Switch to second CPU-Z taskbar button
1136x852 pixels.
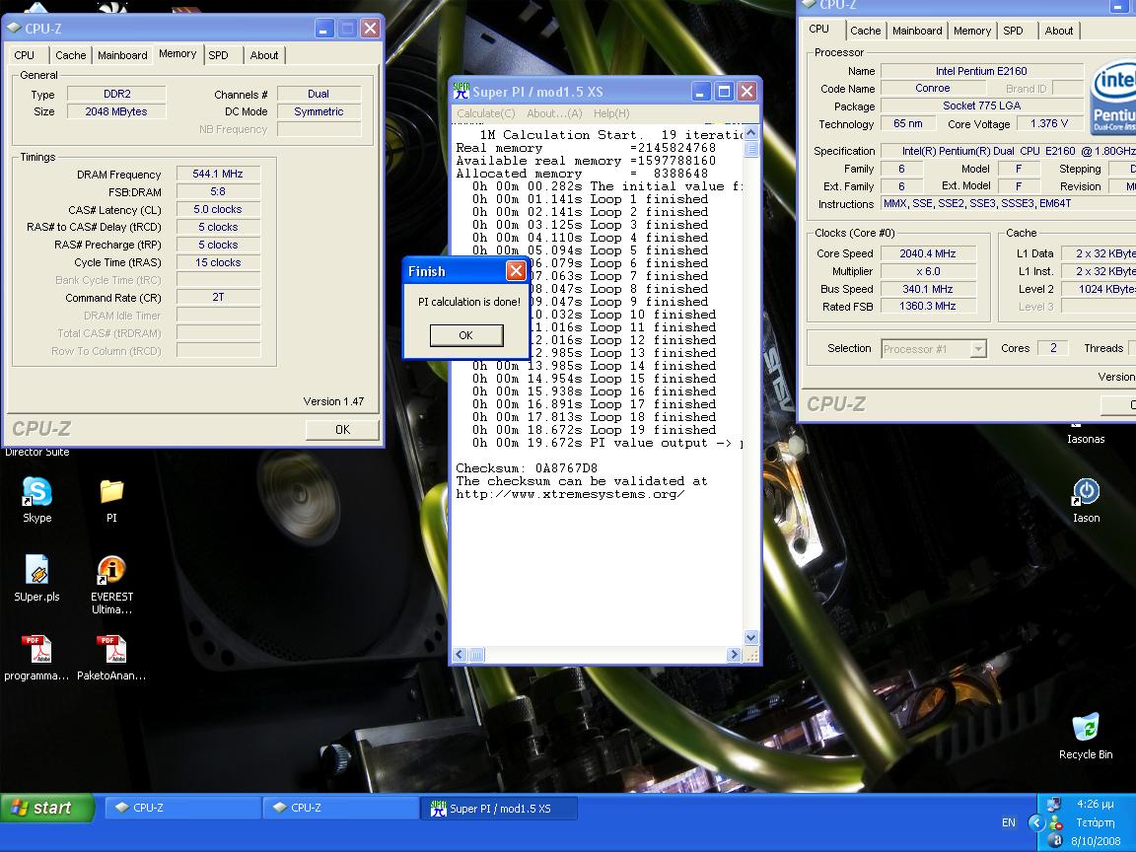340,808
